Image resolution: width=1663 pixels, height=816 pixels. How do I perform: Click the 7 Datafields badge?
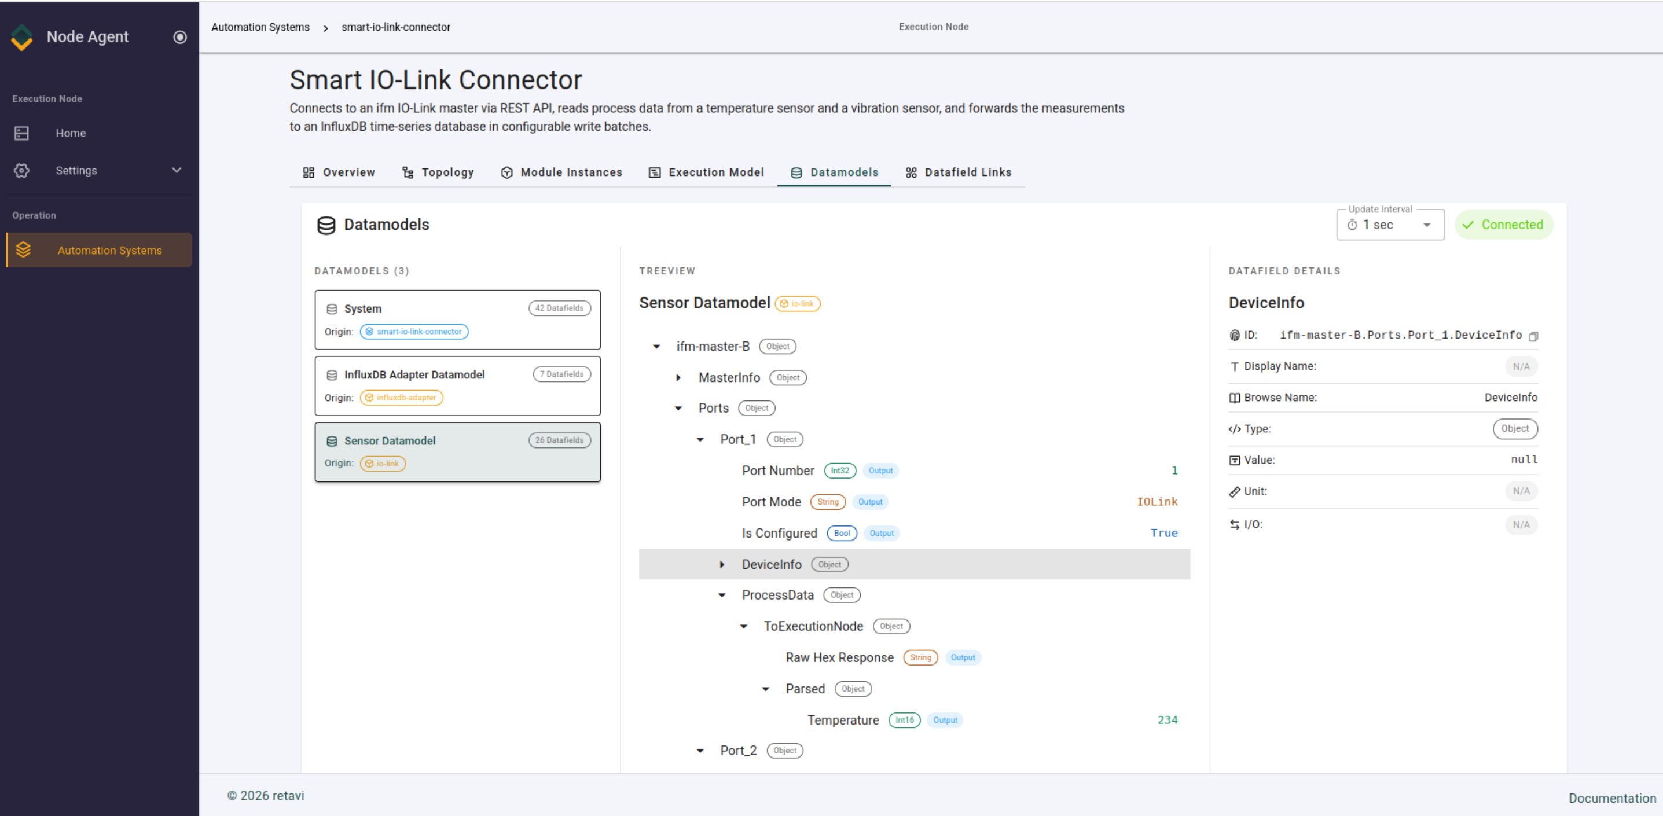(x=561, y=374)
